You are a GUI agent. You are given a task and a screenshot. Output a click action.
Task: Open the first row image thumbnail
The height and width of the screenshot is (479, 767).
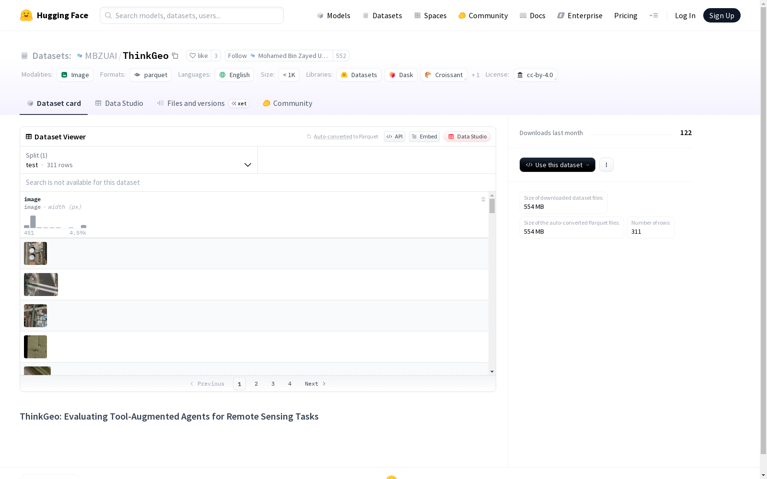pos(35,253)
